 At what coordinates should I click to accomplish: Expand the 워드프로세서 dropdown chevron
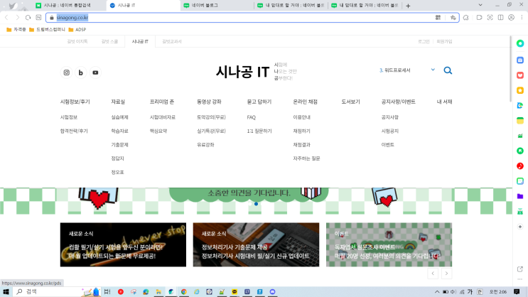[x=433, y=70]
